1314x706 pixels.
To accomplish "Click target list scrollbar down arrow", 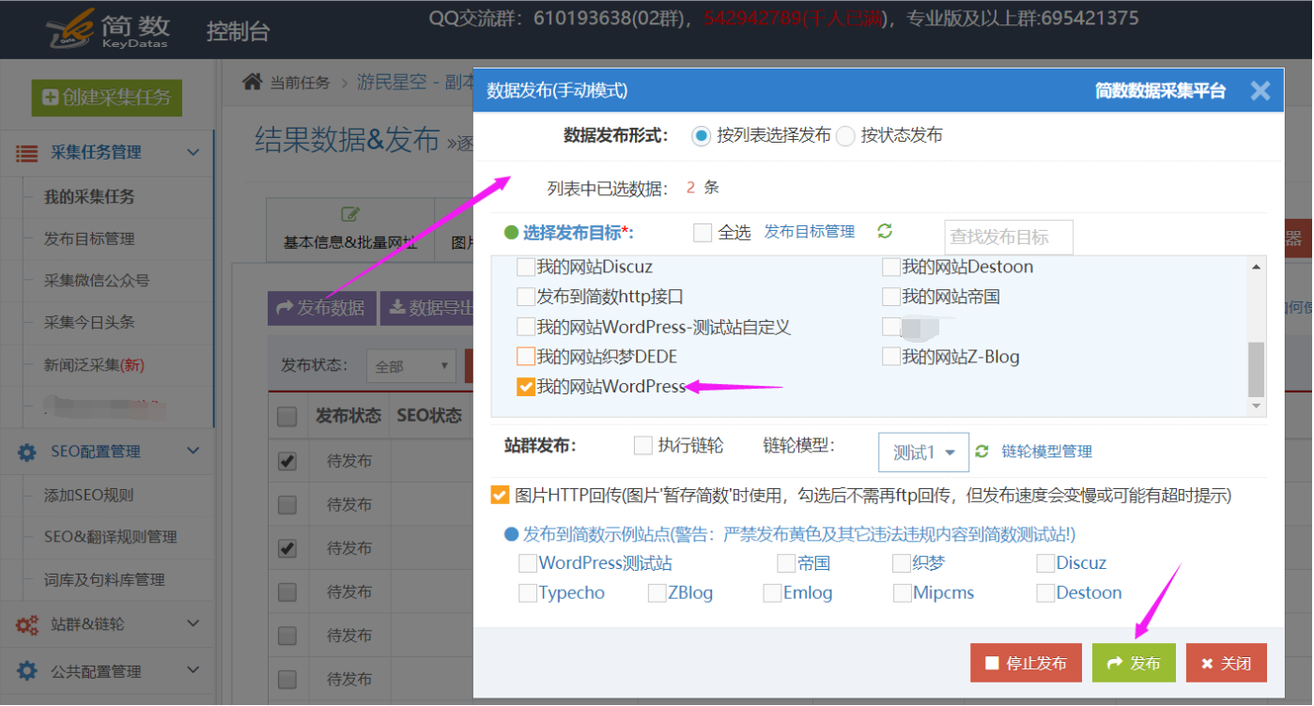I will (x=1257, y=407).
